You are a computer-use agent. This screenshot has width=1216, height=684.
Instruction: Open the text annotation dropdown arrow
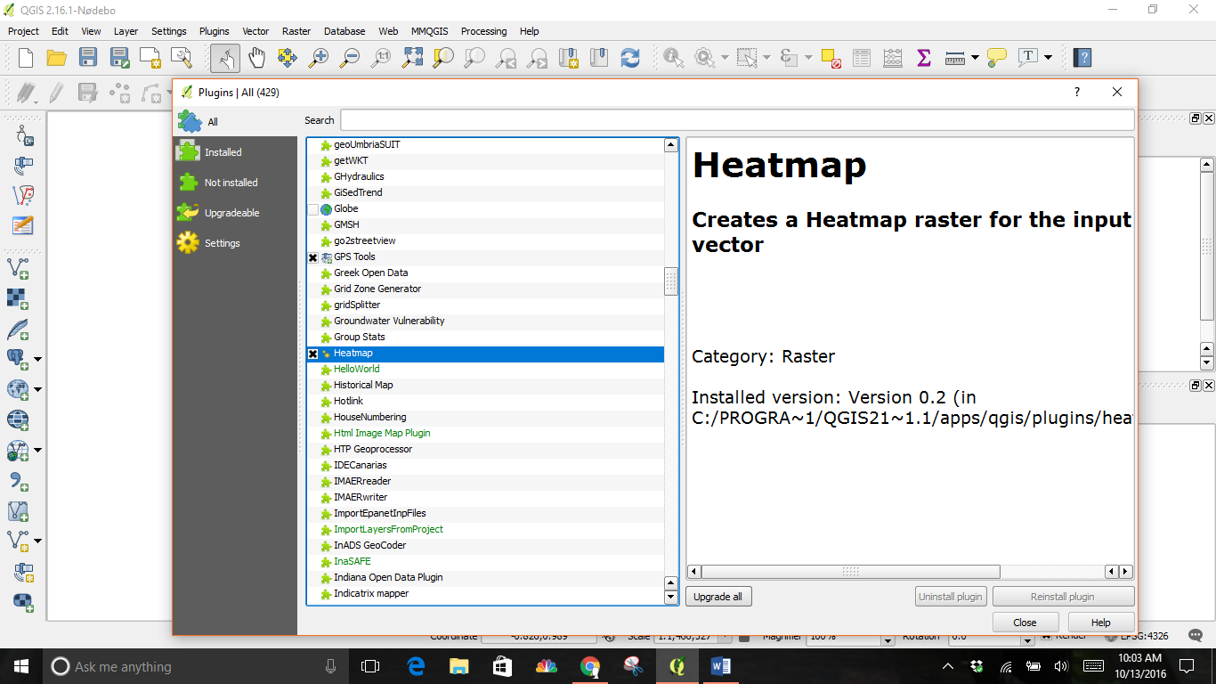(x=1047, y=57)
